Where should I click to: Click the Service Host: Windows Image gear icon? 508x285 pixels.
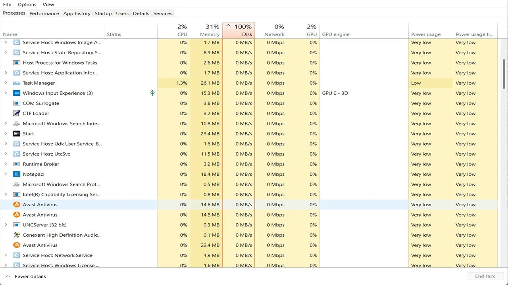(17, 42)
